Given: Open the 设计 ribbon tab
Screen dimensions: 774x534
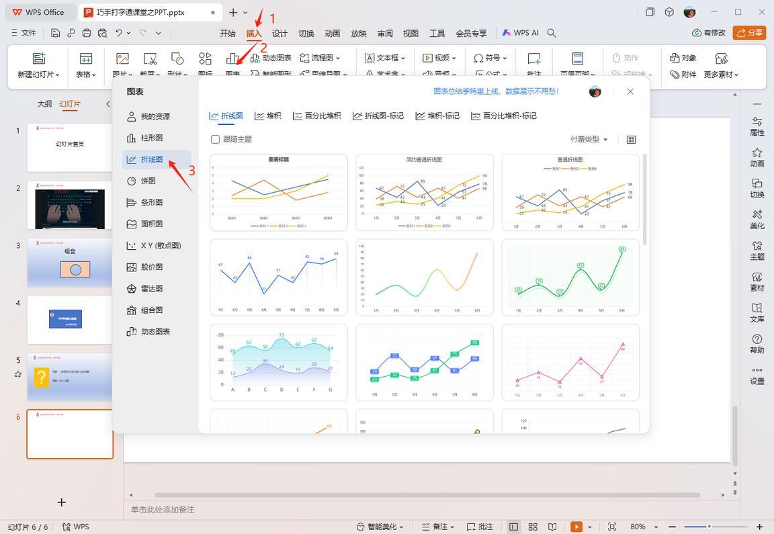Looking at the screenshot, I should click(x=279, y=33).
